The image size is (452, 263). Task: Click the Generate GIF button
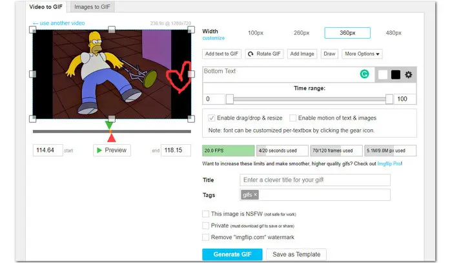[232, 255]
